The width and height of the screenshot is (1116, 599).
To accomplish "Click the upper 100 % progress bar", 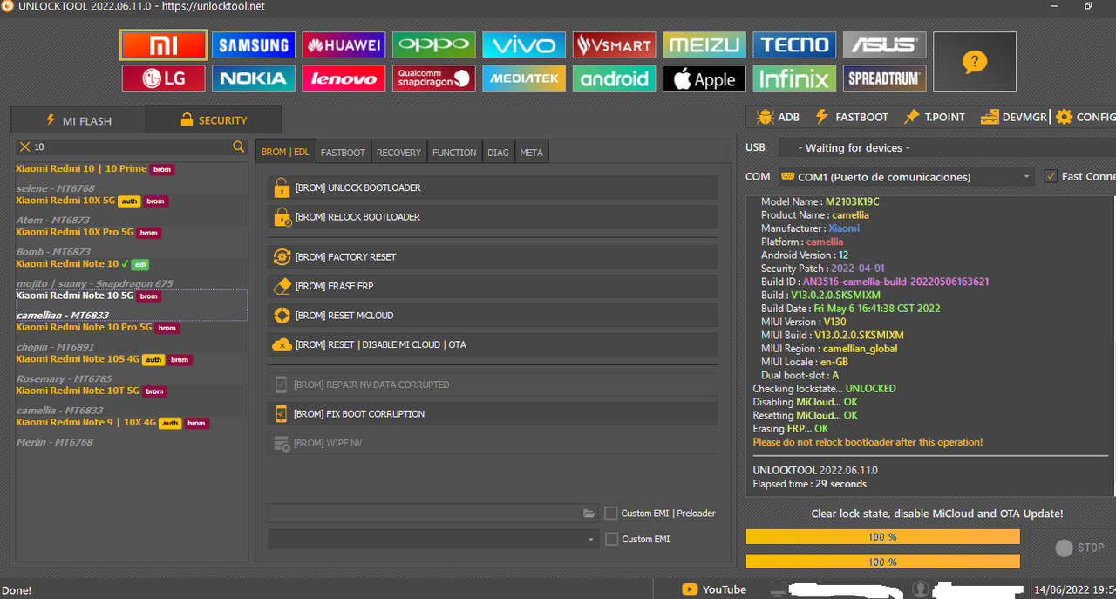I will pos(882,537).
